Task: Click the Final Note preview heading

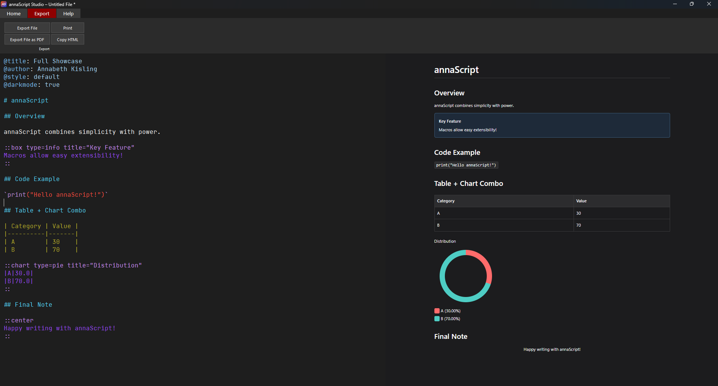Action: [x=450, y=337]
